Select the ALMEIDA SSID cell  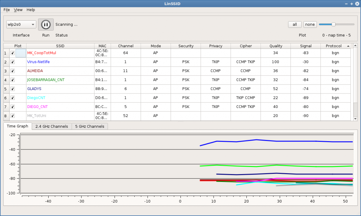point(60,71)
